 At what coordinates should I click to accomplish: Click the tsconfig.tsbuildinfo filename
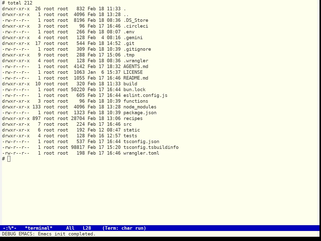[151, 147]
